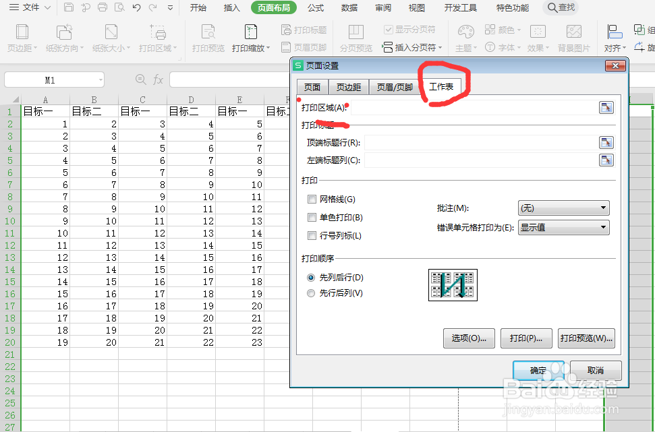This screenshot has width=655, height=432.
Task: Open 主题 theme palette tool
Action: click(466, 38)
